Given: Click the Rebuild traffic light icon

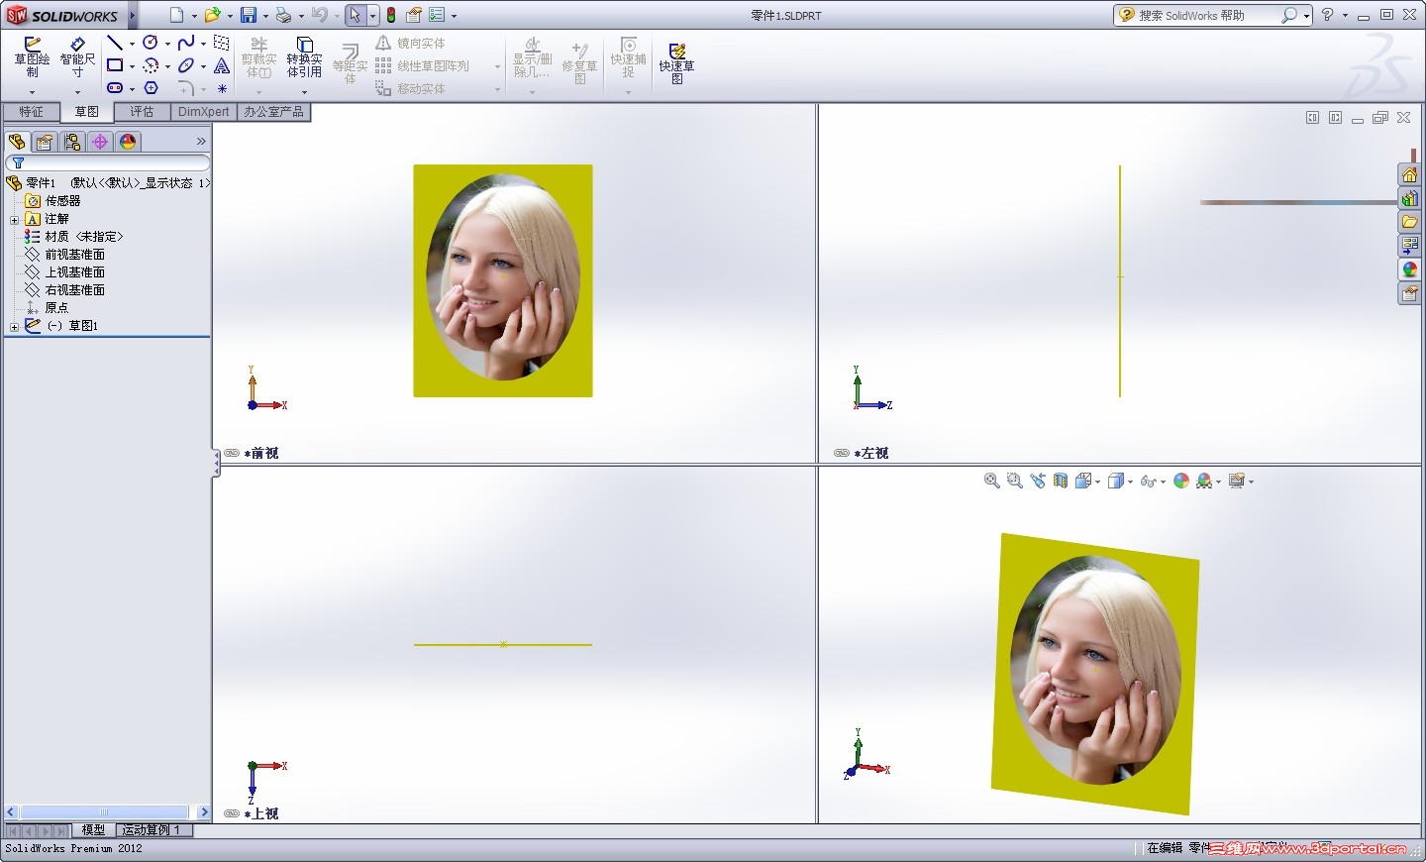Looking at the screenshot, I should 391,15.
